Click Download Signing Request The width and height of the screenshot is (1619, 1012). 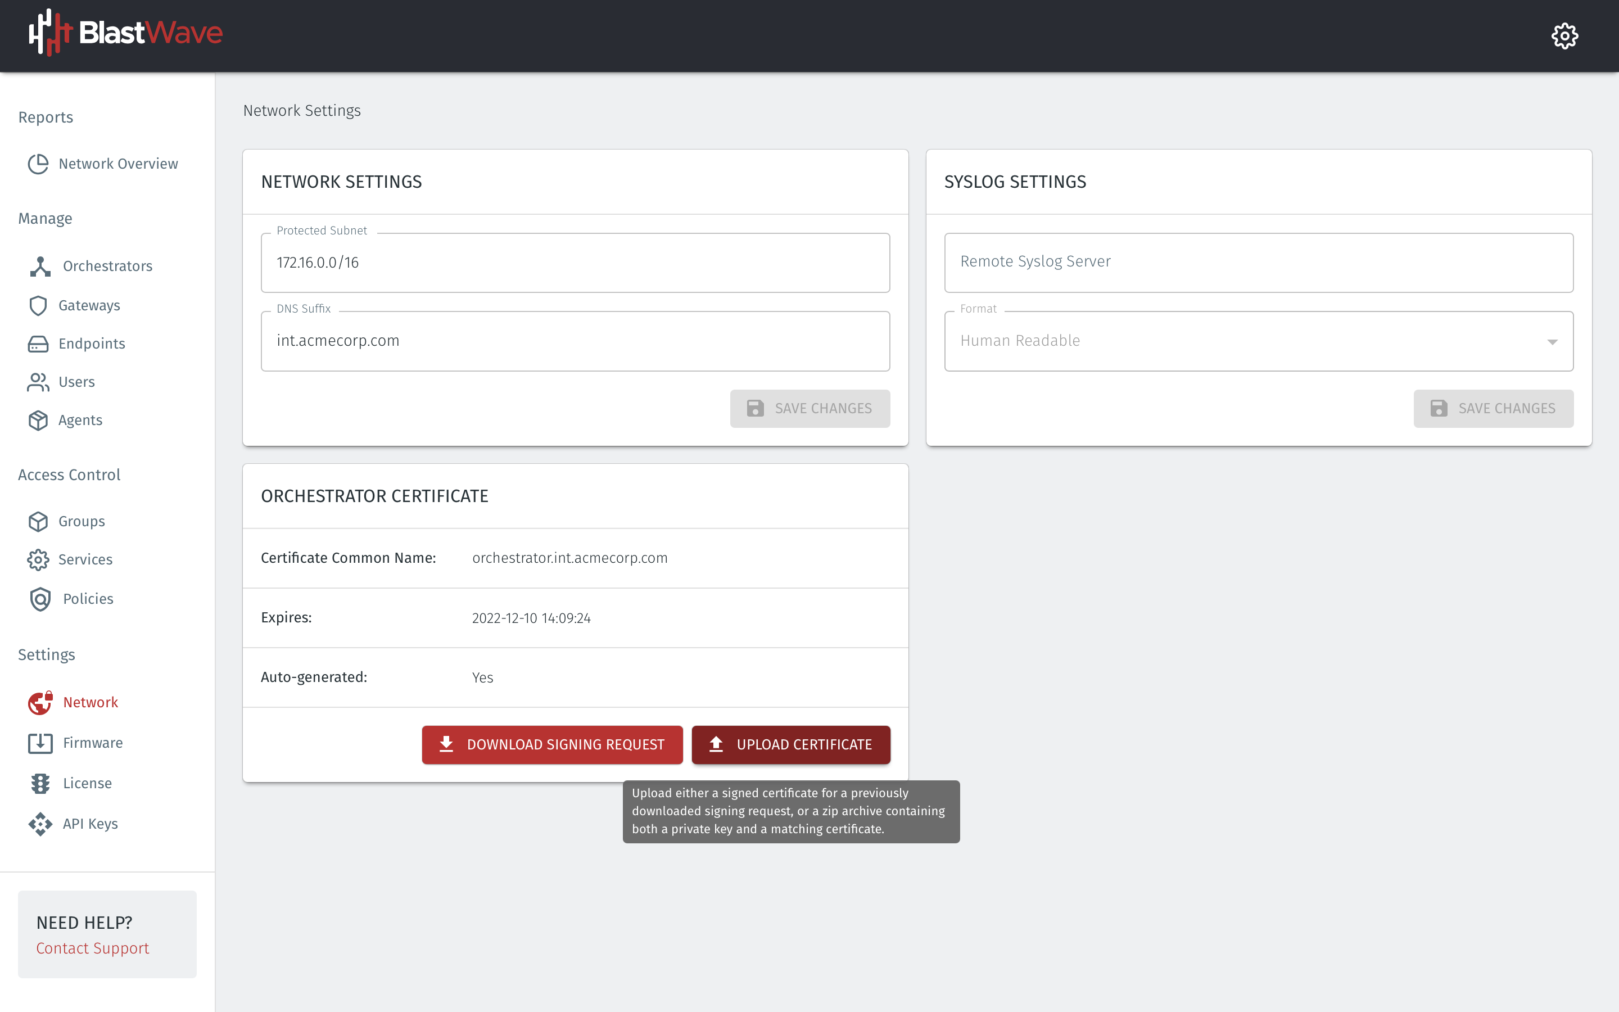pos(552,744)
